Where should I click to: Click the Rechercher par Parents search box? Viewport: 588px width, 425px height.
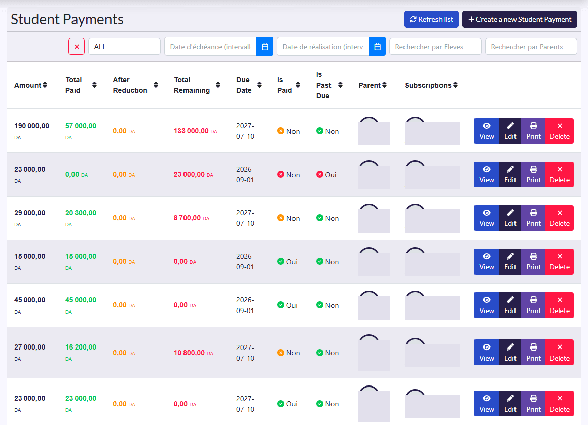point(531,47)
